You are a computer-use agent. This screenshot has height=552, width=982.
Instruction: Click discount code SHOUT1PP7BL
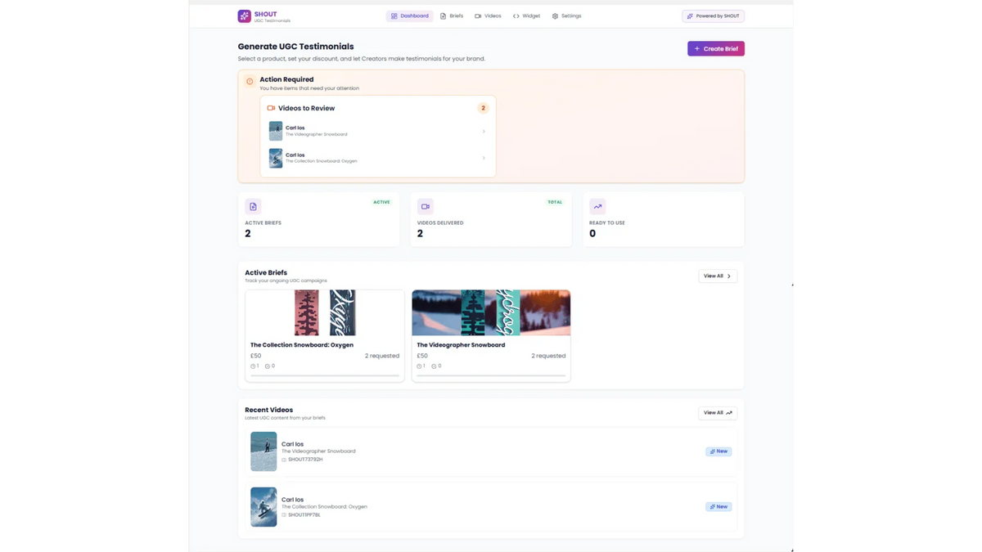tap(304, 515)
